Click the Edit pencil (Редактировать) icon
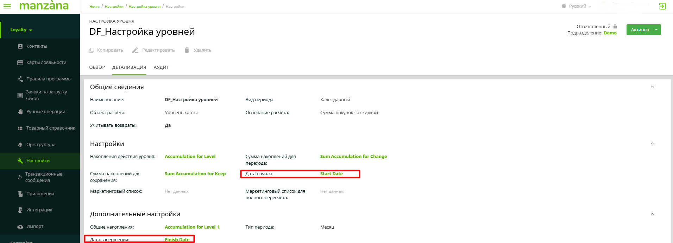 click(135, 50)
